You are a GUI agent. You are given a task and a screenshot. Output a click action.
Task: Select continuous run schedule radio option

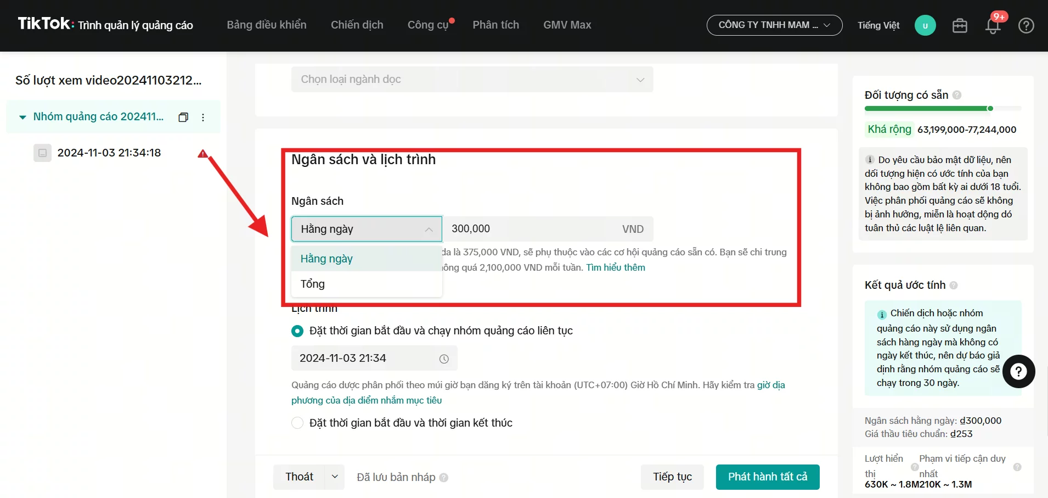(x=297, y=331)
